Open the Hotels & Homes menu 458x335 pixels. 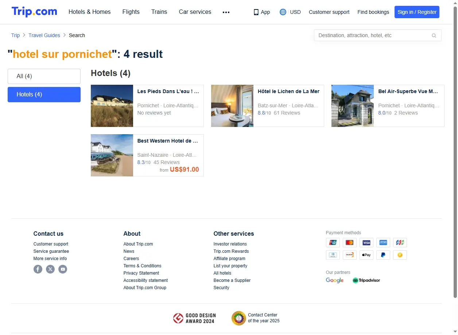point(90,12)
